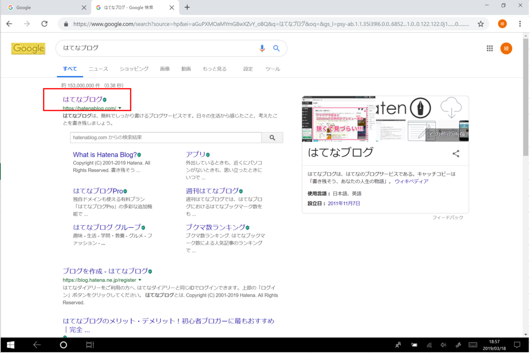This screenshot has width=530, height=353.
Task: Switch to the ニュース tab
Action: pyautogui.click(x=98, y=69)
